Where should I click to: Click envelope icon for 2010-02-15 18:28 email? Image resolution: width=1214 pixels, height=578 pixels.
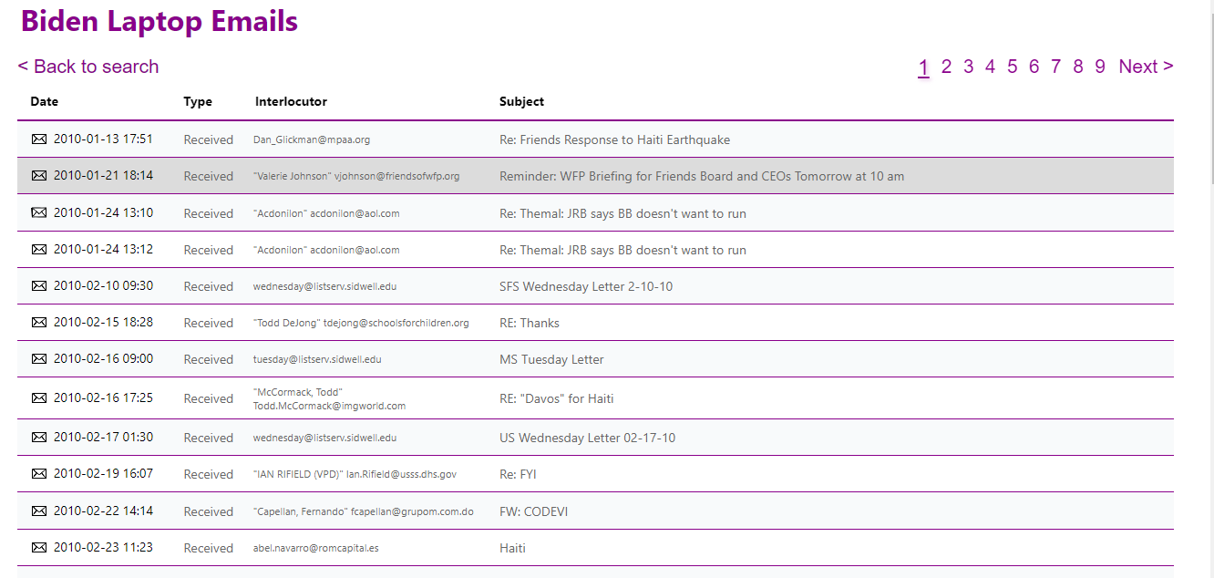39,322
